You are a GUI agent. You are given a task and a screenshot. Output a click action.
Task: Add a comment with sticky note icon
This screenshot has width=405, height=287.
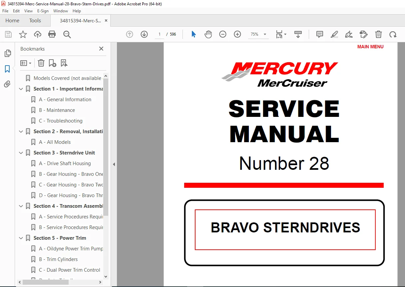pyautogui.click(x=320, y=34)
